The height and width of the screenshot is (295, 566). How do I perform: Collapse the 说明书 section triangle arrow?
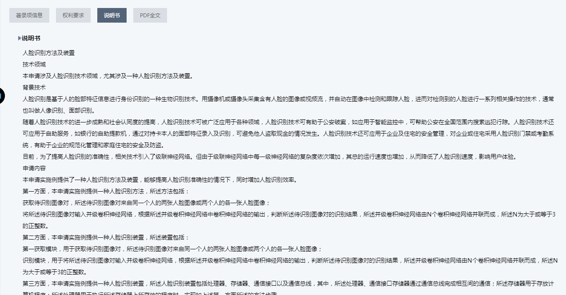[x=19, y=39]
